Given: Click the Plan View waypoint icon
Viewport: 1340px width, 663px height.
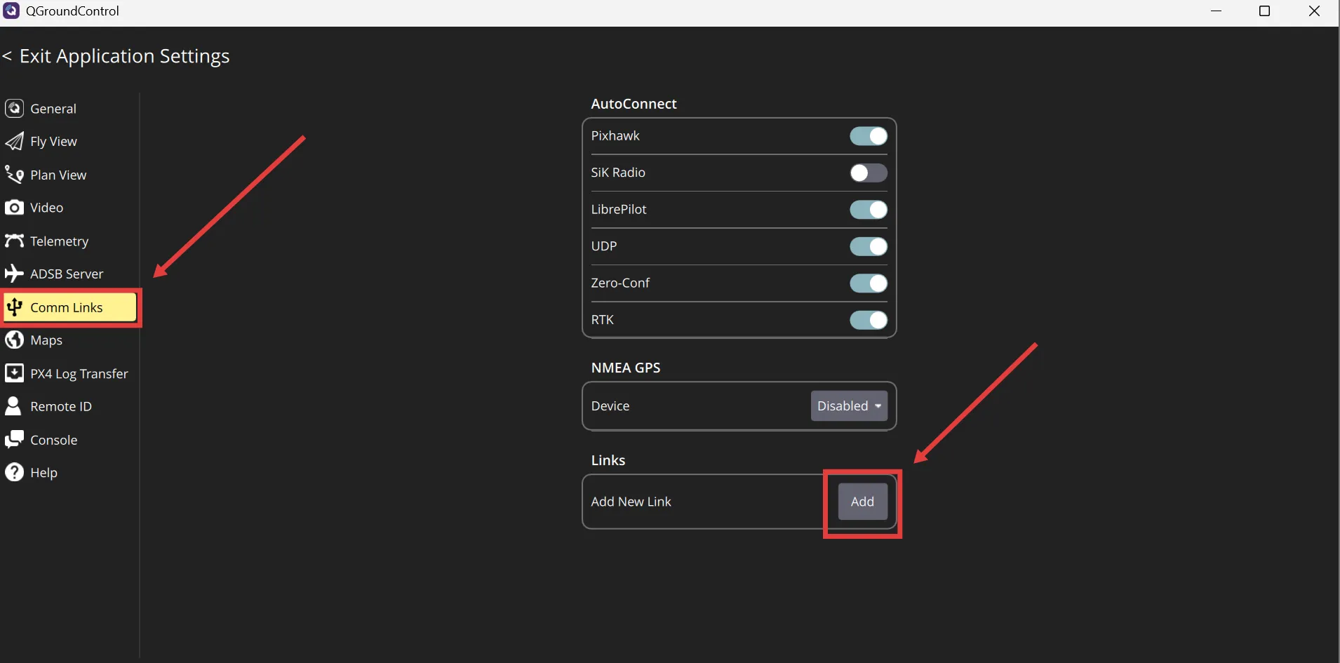Looking at the screenshot, I should 14,174.
